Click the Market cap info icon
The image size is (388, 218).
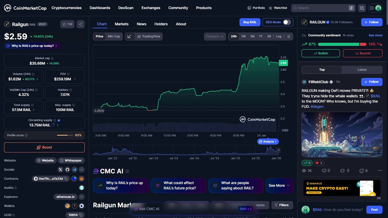click(x=52, y=58)
